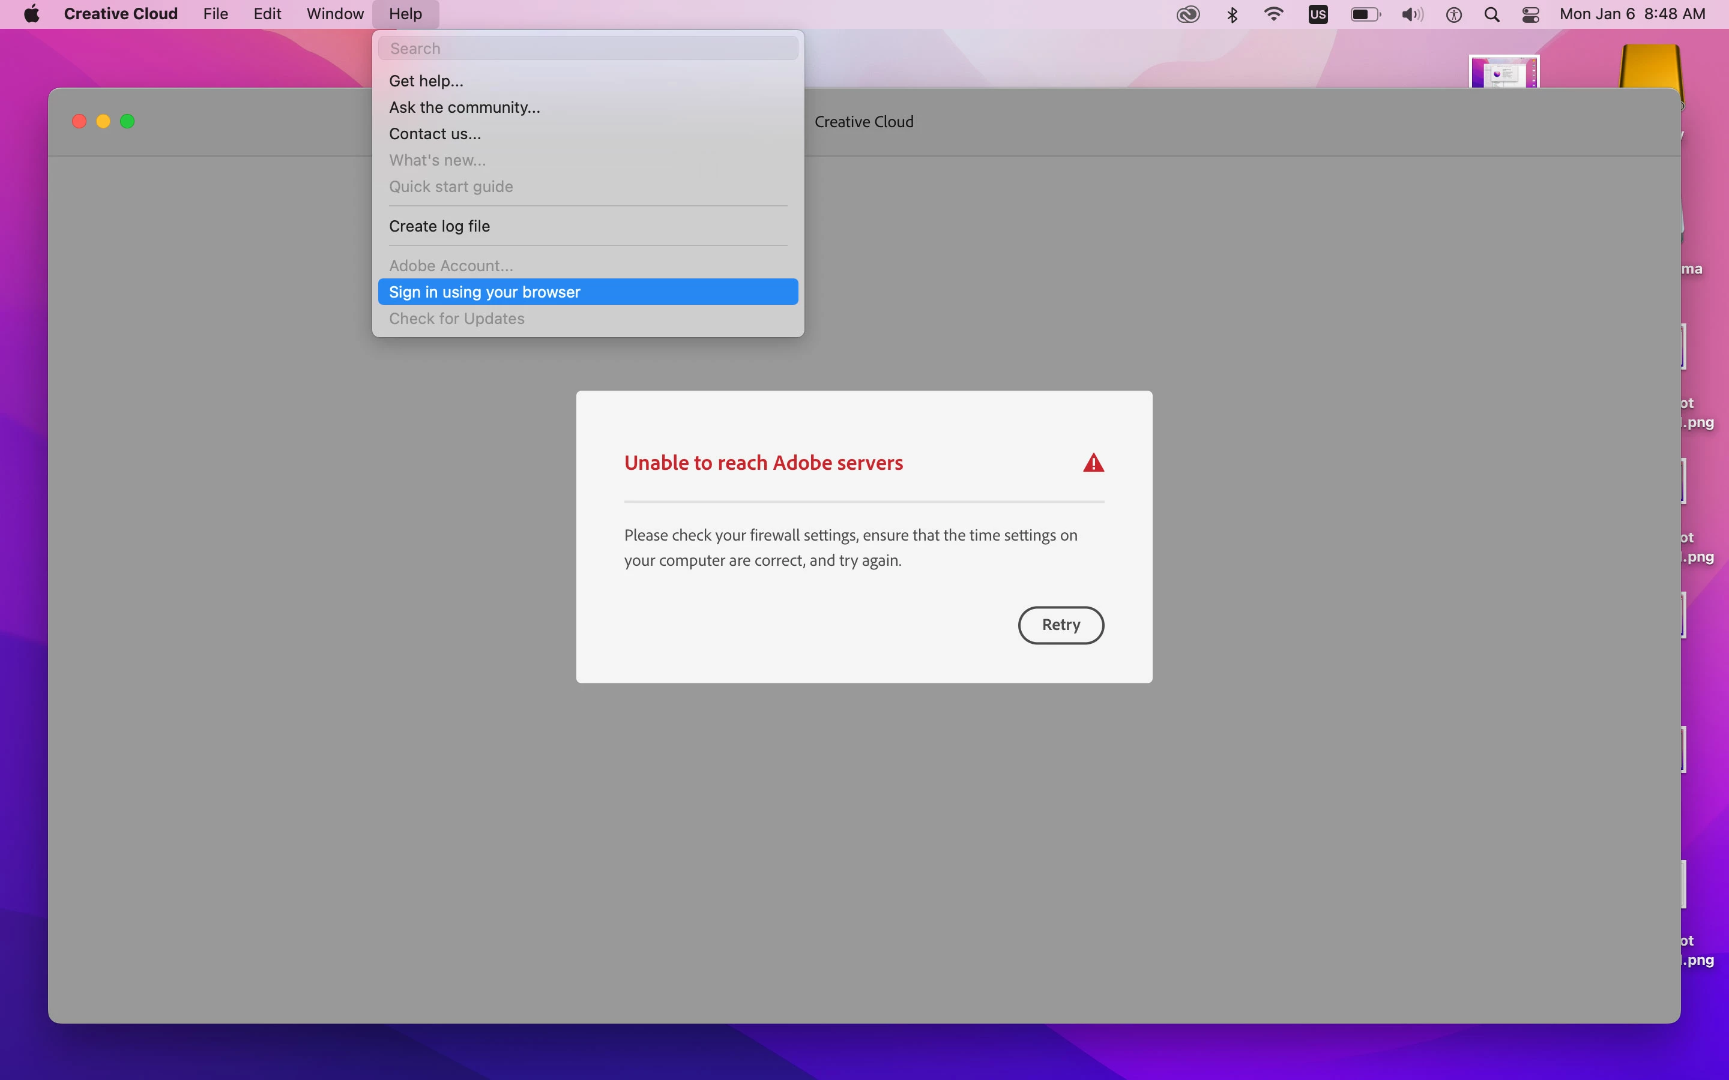1729x1080 pixels.
Task: Open Spotlight search magnifier icon
Action: [x=1491, y=14]
